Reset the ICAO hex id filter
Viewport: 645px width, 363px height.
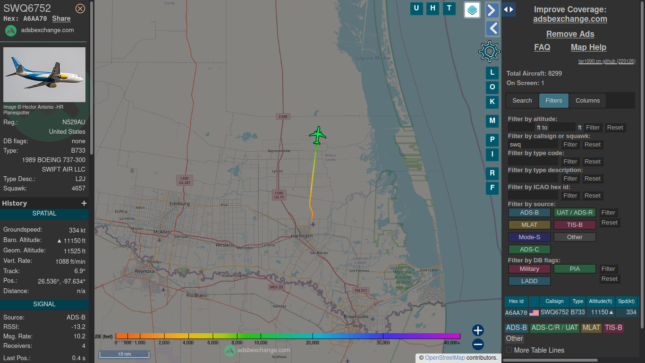[x=592, y=196]
